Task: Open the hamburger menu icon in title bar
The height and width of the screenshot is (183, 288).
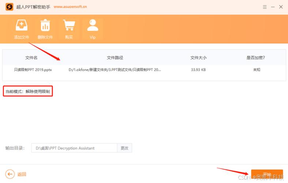Action: click(x=265, y=7)
